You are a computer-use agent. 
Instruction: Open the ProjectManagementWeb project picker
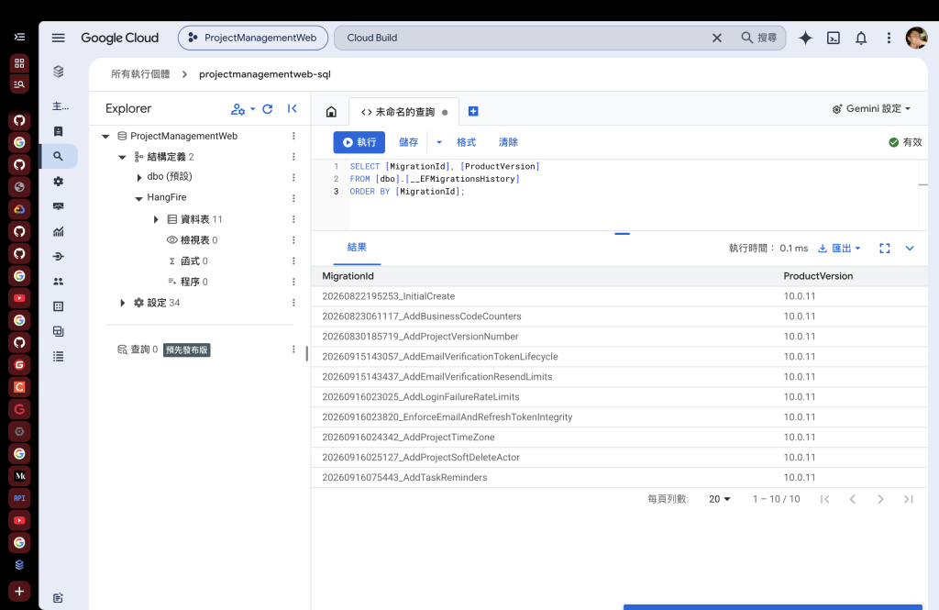click(x=253, y=38)
